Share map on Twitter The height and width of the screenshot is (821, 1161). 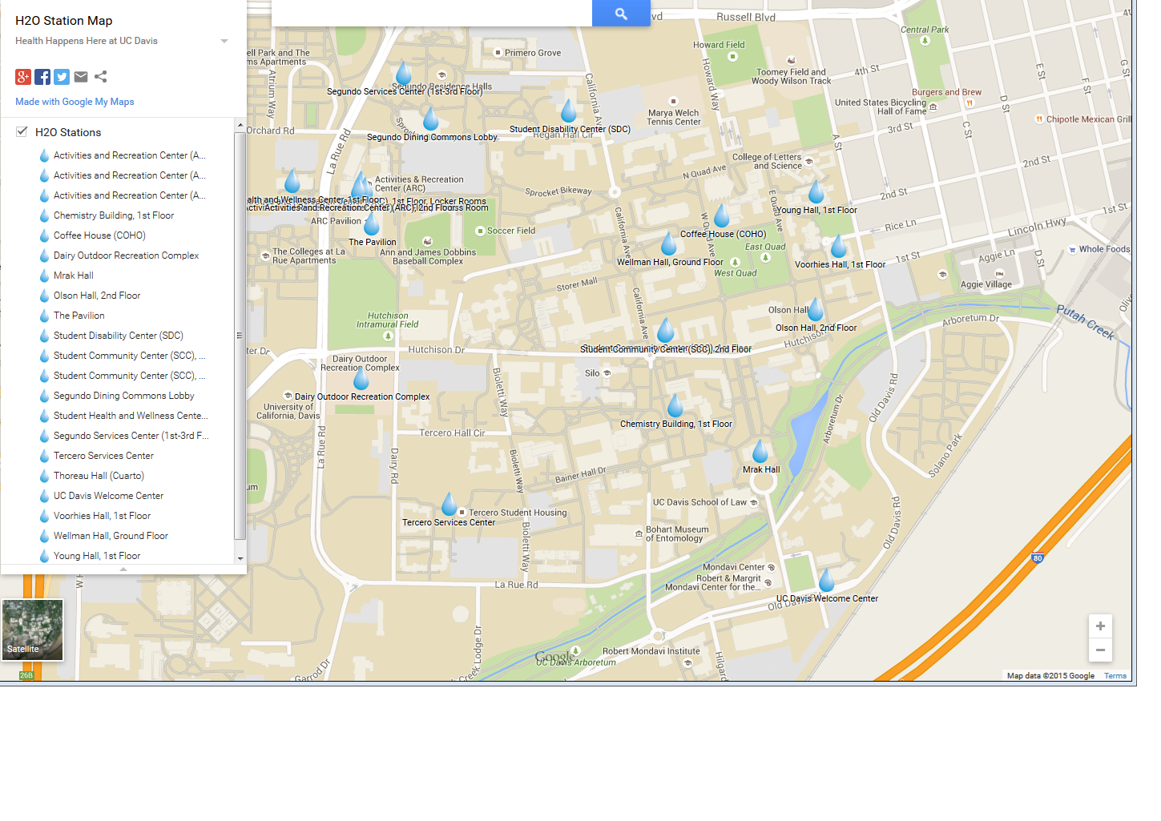(62, 77)
